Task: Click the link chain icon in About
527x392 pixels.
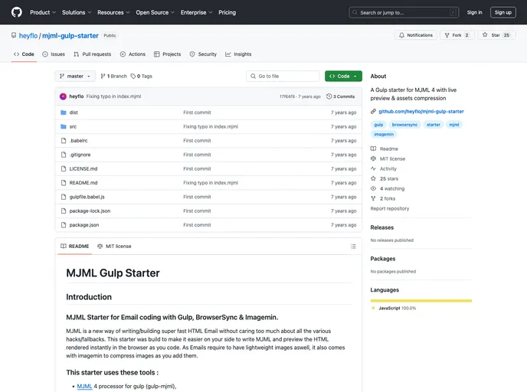Action: point(373,112)
